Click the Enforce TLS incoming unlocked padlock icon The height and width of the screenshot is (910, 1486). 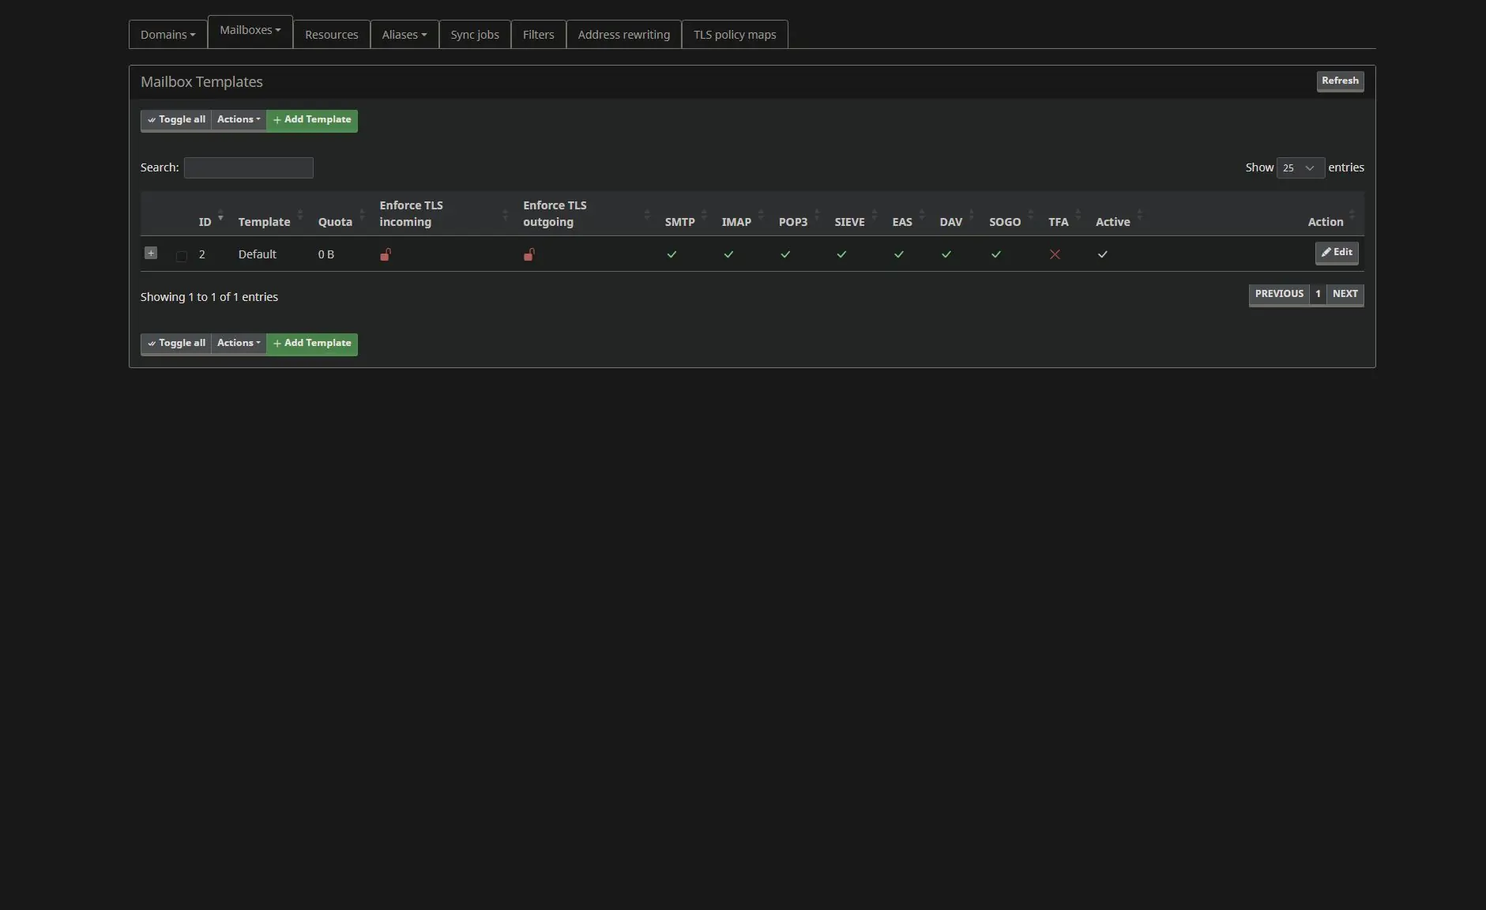point(386,254)
